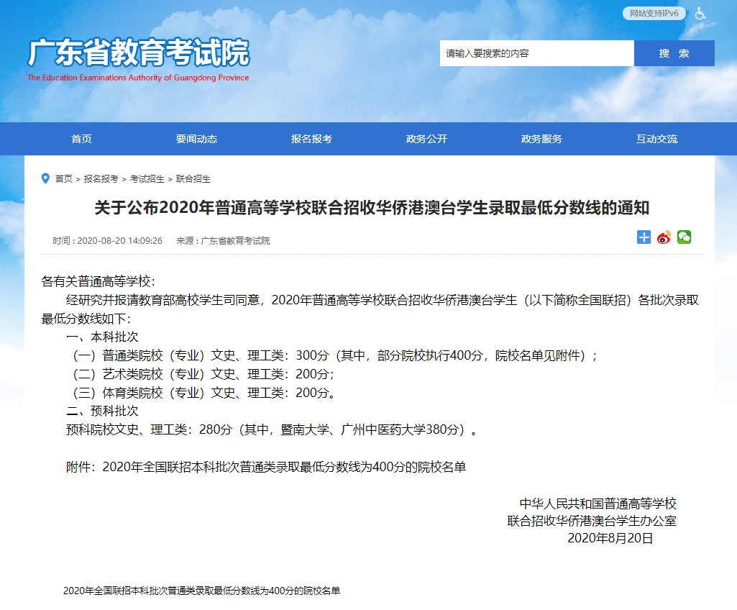Open the 政务服务 navigation item

point(541,139)
